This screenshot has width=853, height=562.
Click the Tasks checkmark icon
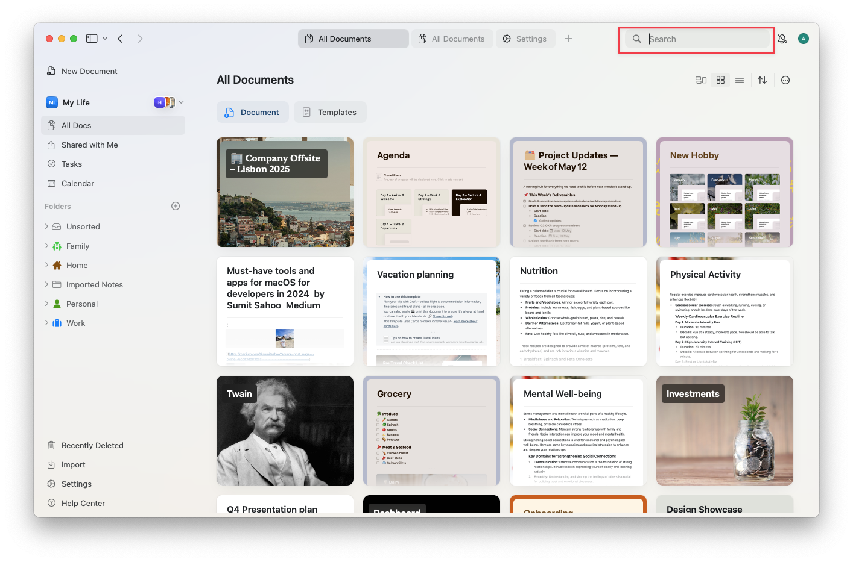pyautogui.click(x=51, y=164)
